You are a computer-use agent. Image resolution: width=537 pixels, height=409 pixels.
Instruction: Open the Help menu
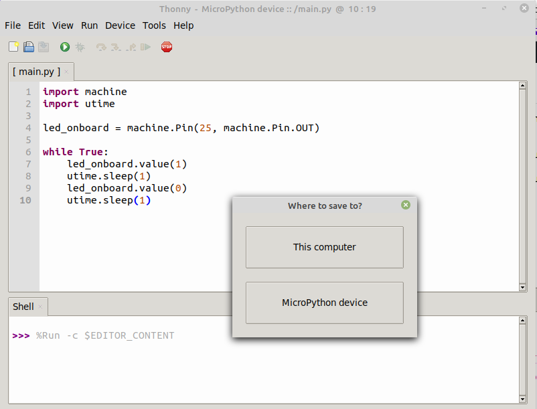pos(183,25)
